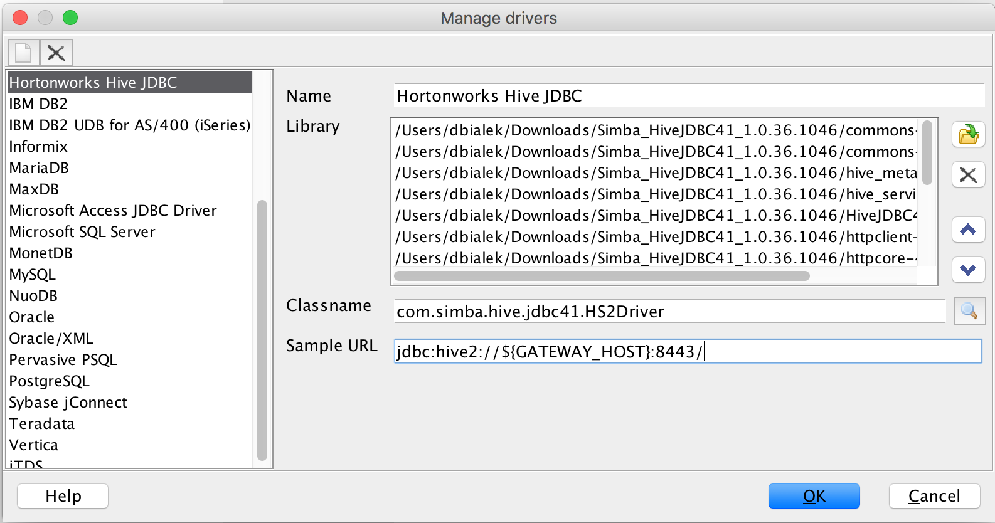Select Sybase jConnect driver
Screen dimensions: 995x523
[x=130, y=402]
